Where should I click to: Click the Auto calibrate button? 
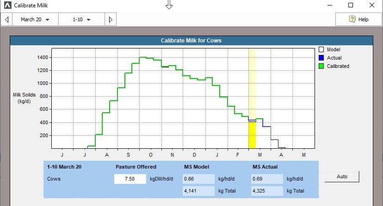[x=342, y=176]
